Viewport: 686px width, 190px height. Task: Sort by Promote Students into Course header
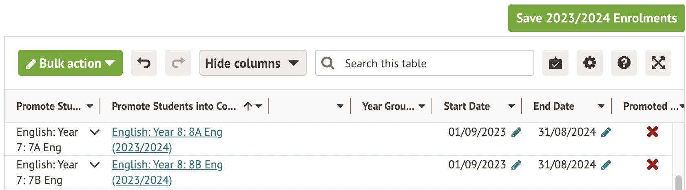tap(174, 106)
